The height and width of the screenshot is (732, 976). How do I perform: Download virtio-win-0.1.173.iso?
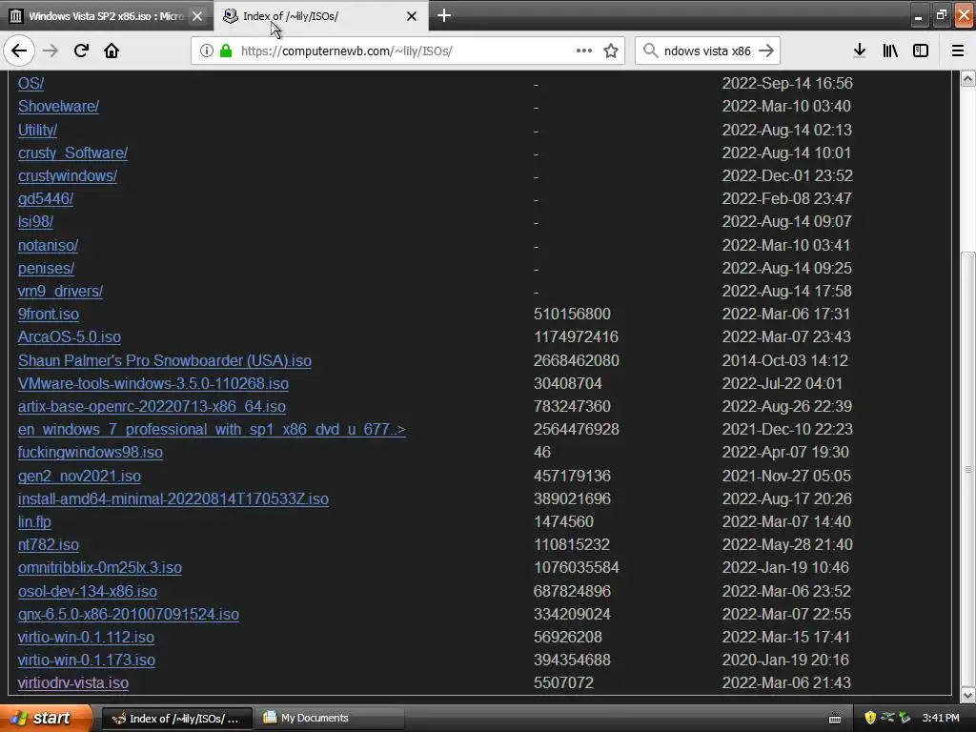pyautogui.click(x=87, y=660)
